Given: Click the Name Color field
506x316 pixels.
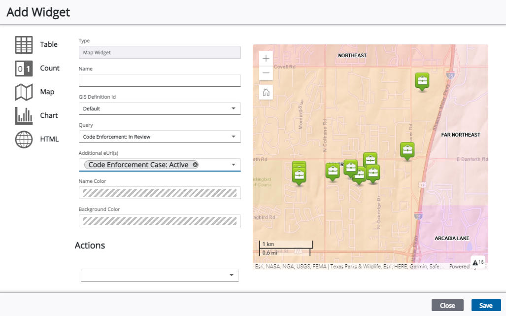Looking at the screenshot, I should (x=160, y=192).
